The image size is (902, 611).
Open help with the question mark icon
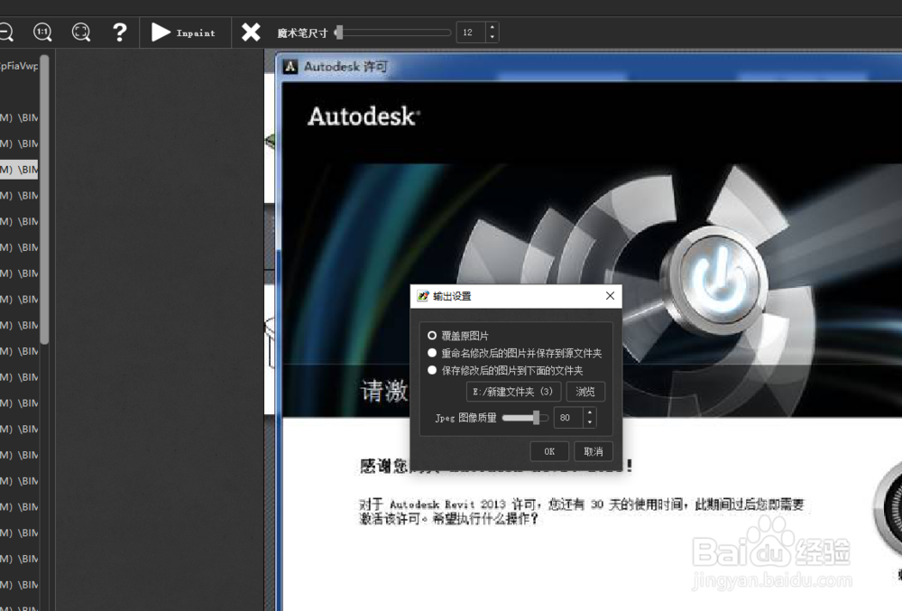(119, 32)
